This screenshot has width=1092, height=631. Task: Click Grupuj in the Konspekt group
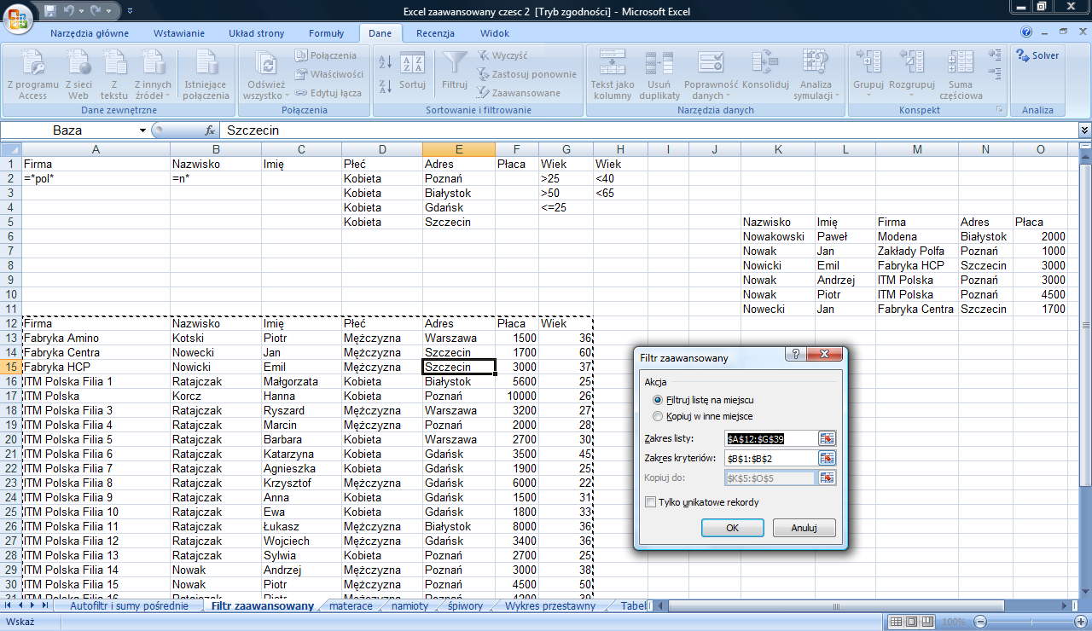pos(868,75)
